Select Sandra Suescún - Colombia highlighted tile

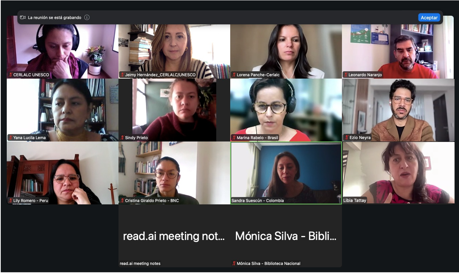(x=286, y=173)
